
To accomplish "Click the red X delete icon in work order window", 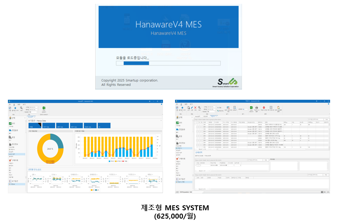I will 195,108.
